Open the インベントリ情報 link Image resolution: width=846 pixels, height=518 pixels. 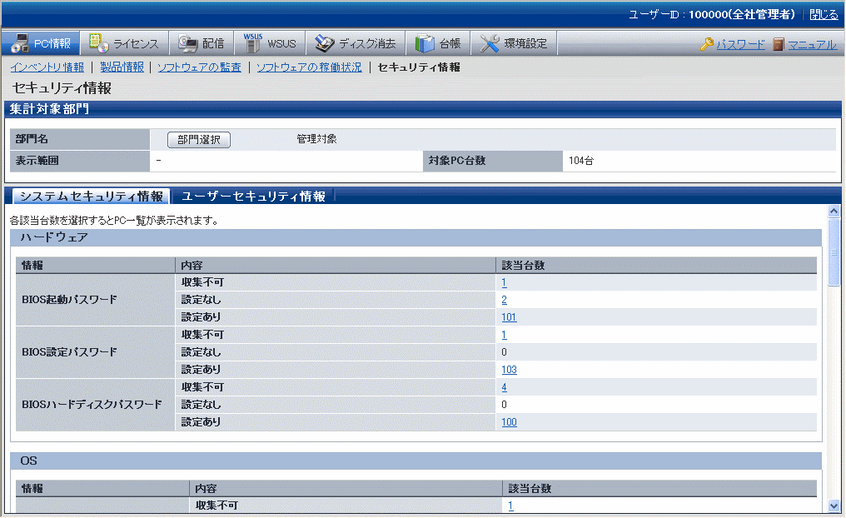tap(47, 67)
